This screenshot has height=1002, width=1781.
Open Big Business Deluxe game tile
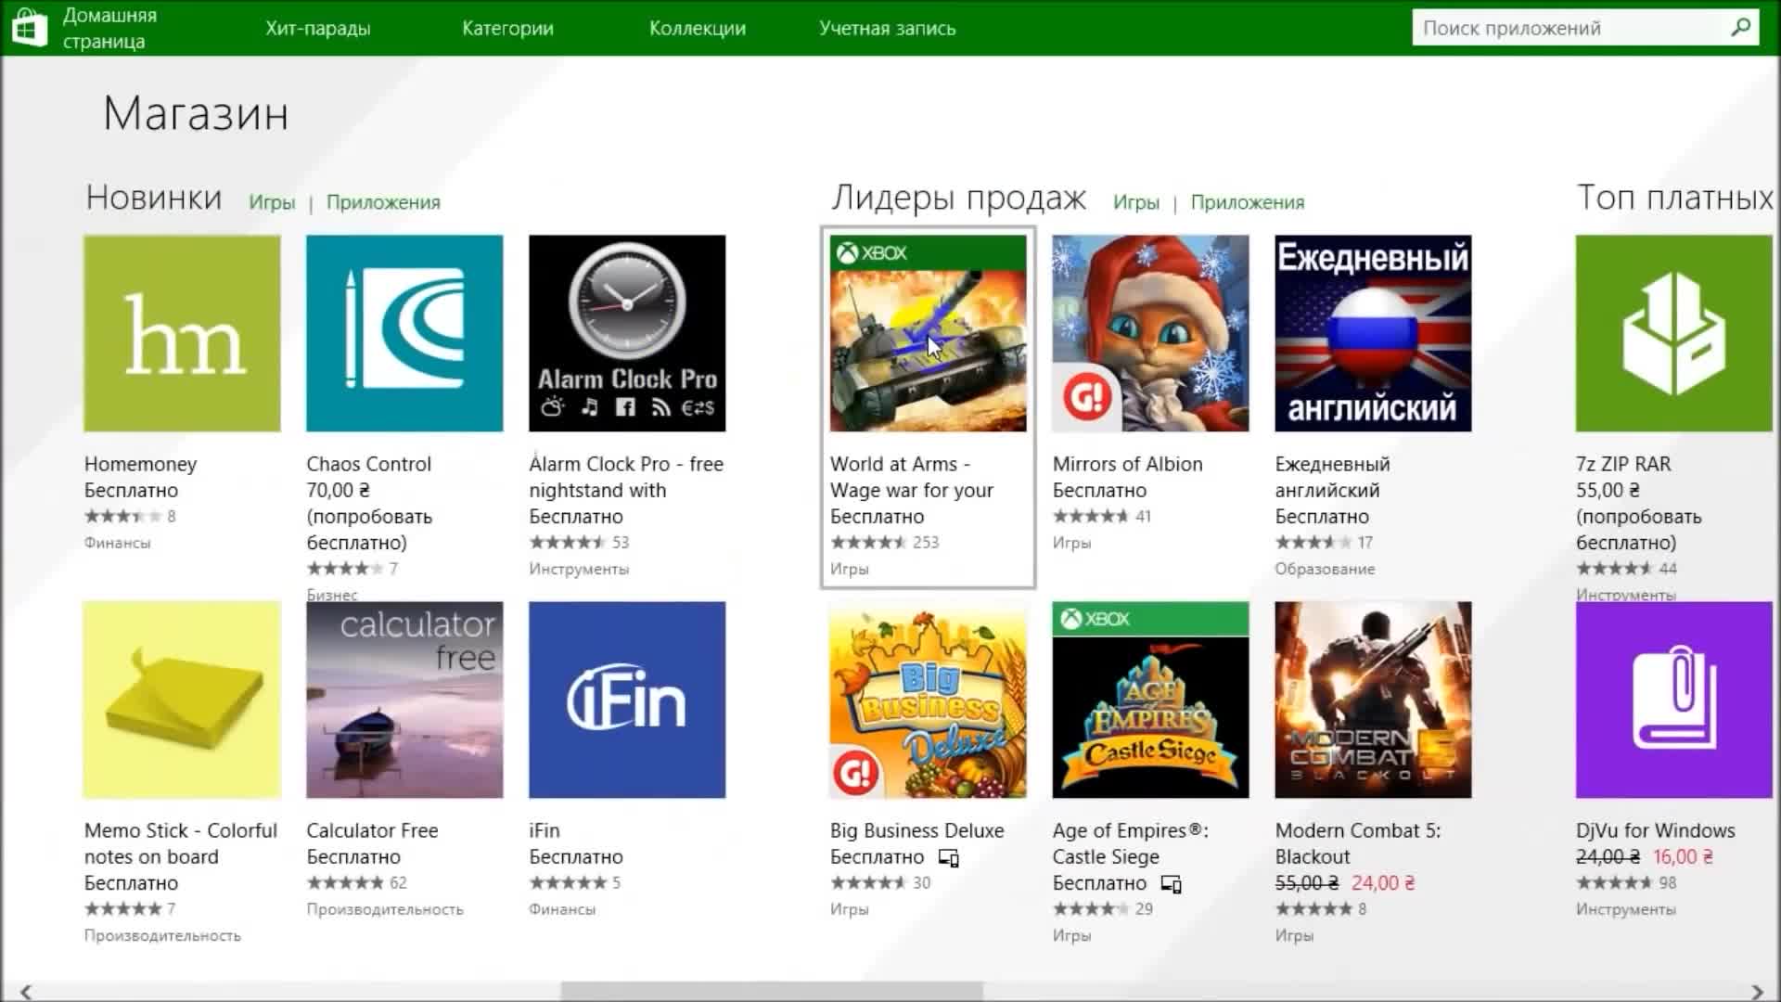tap(928, 700)
